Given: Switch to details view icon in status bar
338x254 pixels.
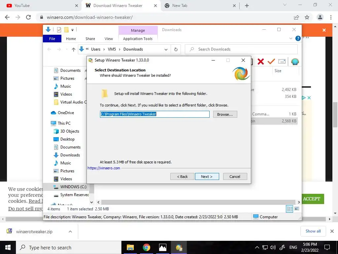Looking at the screenshot, I should click(x=289, y=209).
